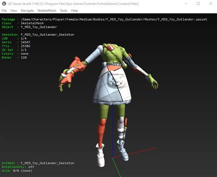Click the LOD value '1/4'
The height and width of the screenshot is (177, 217).
[x=24, y=38]
